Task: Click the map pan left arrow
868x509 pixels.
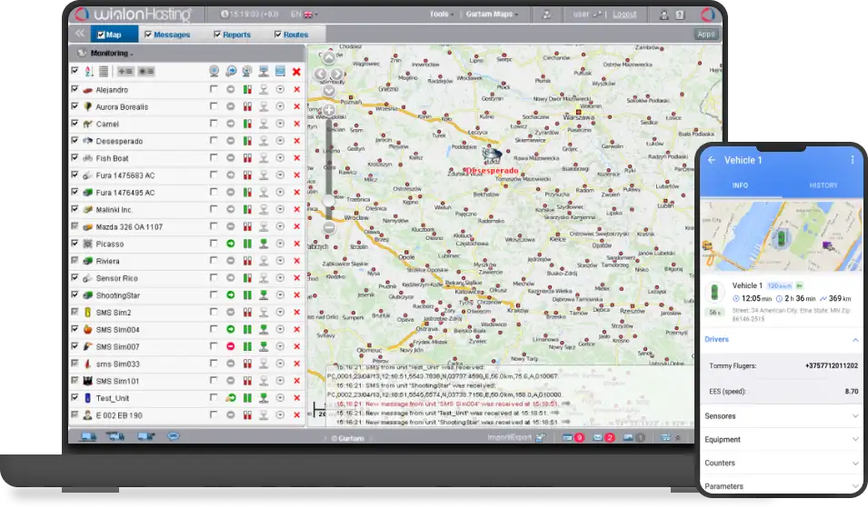Action: click(321, 74)
